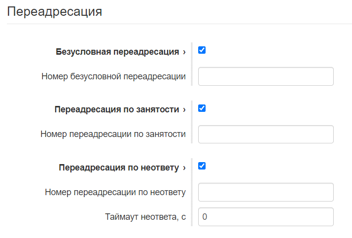Click the Таймаут неответа, с label

coord(145,216)
